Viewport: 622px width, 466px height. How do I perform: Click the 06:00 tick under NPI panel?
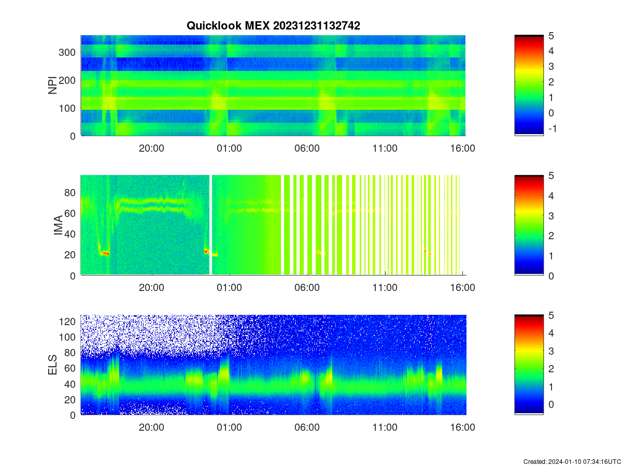(x=307, y=148)
